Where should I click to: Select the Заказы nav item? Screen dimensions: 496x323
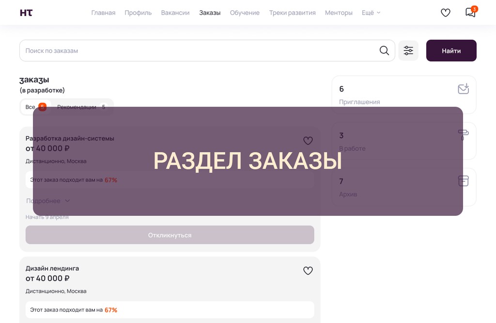210,13
